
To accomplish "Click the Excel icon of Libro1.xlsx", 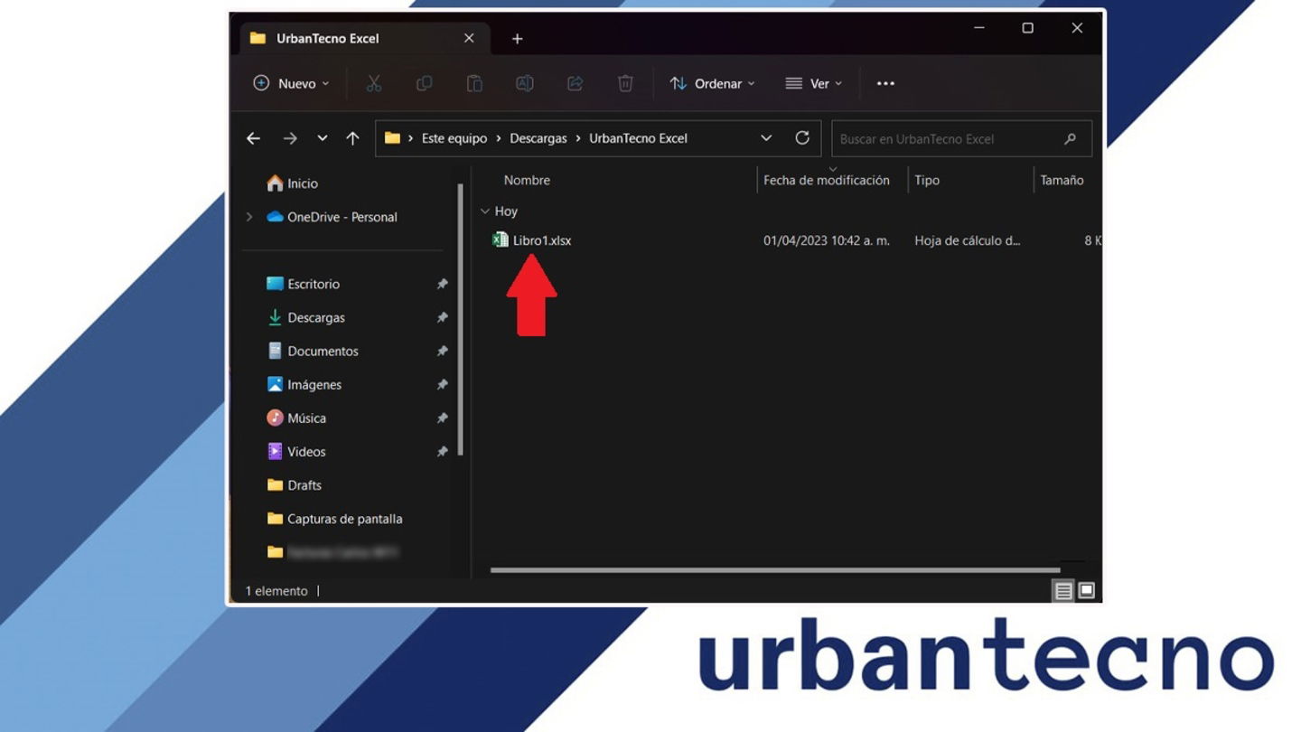I will click(x=500, y=239).
